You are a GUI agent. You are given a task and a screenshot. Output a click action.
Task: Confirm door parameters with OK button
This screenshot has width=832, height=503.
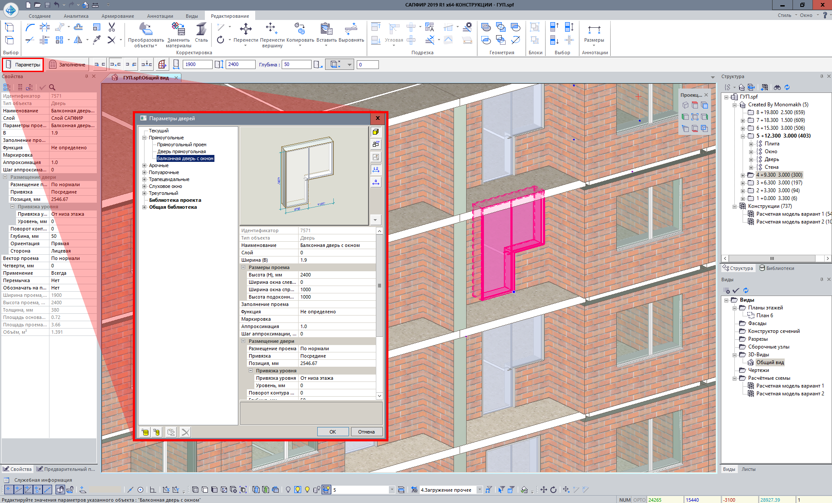(x=332, y=431)
